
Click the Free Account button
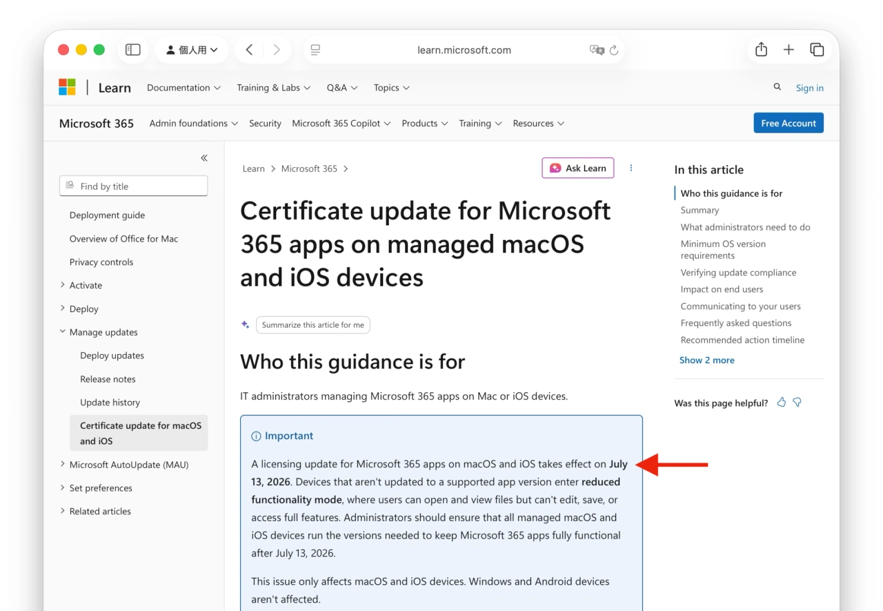click(788, 123)
